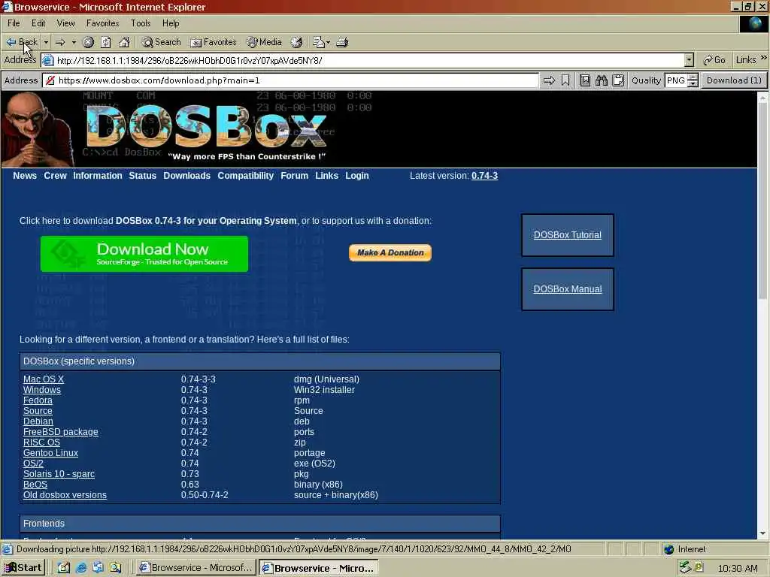Launch Outlook Express from quick launch

(x=99, y=568)
